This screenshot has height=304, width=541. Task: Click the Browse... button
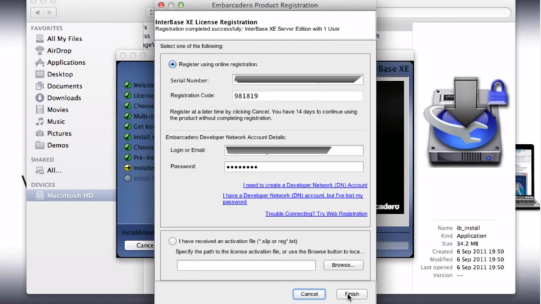[x=344, y=265]
